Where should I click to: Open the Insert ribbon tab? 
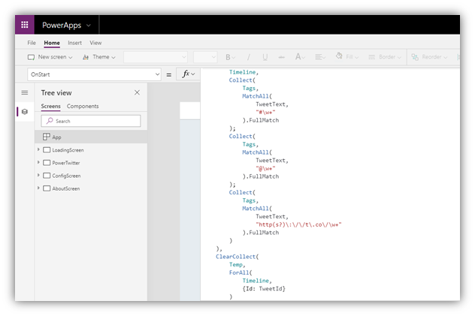[x=74, y=43]
